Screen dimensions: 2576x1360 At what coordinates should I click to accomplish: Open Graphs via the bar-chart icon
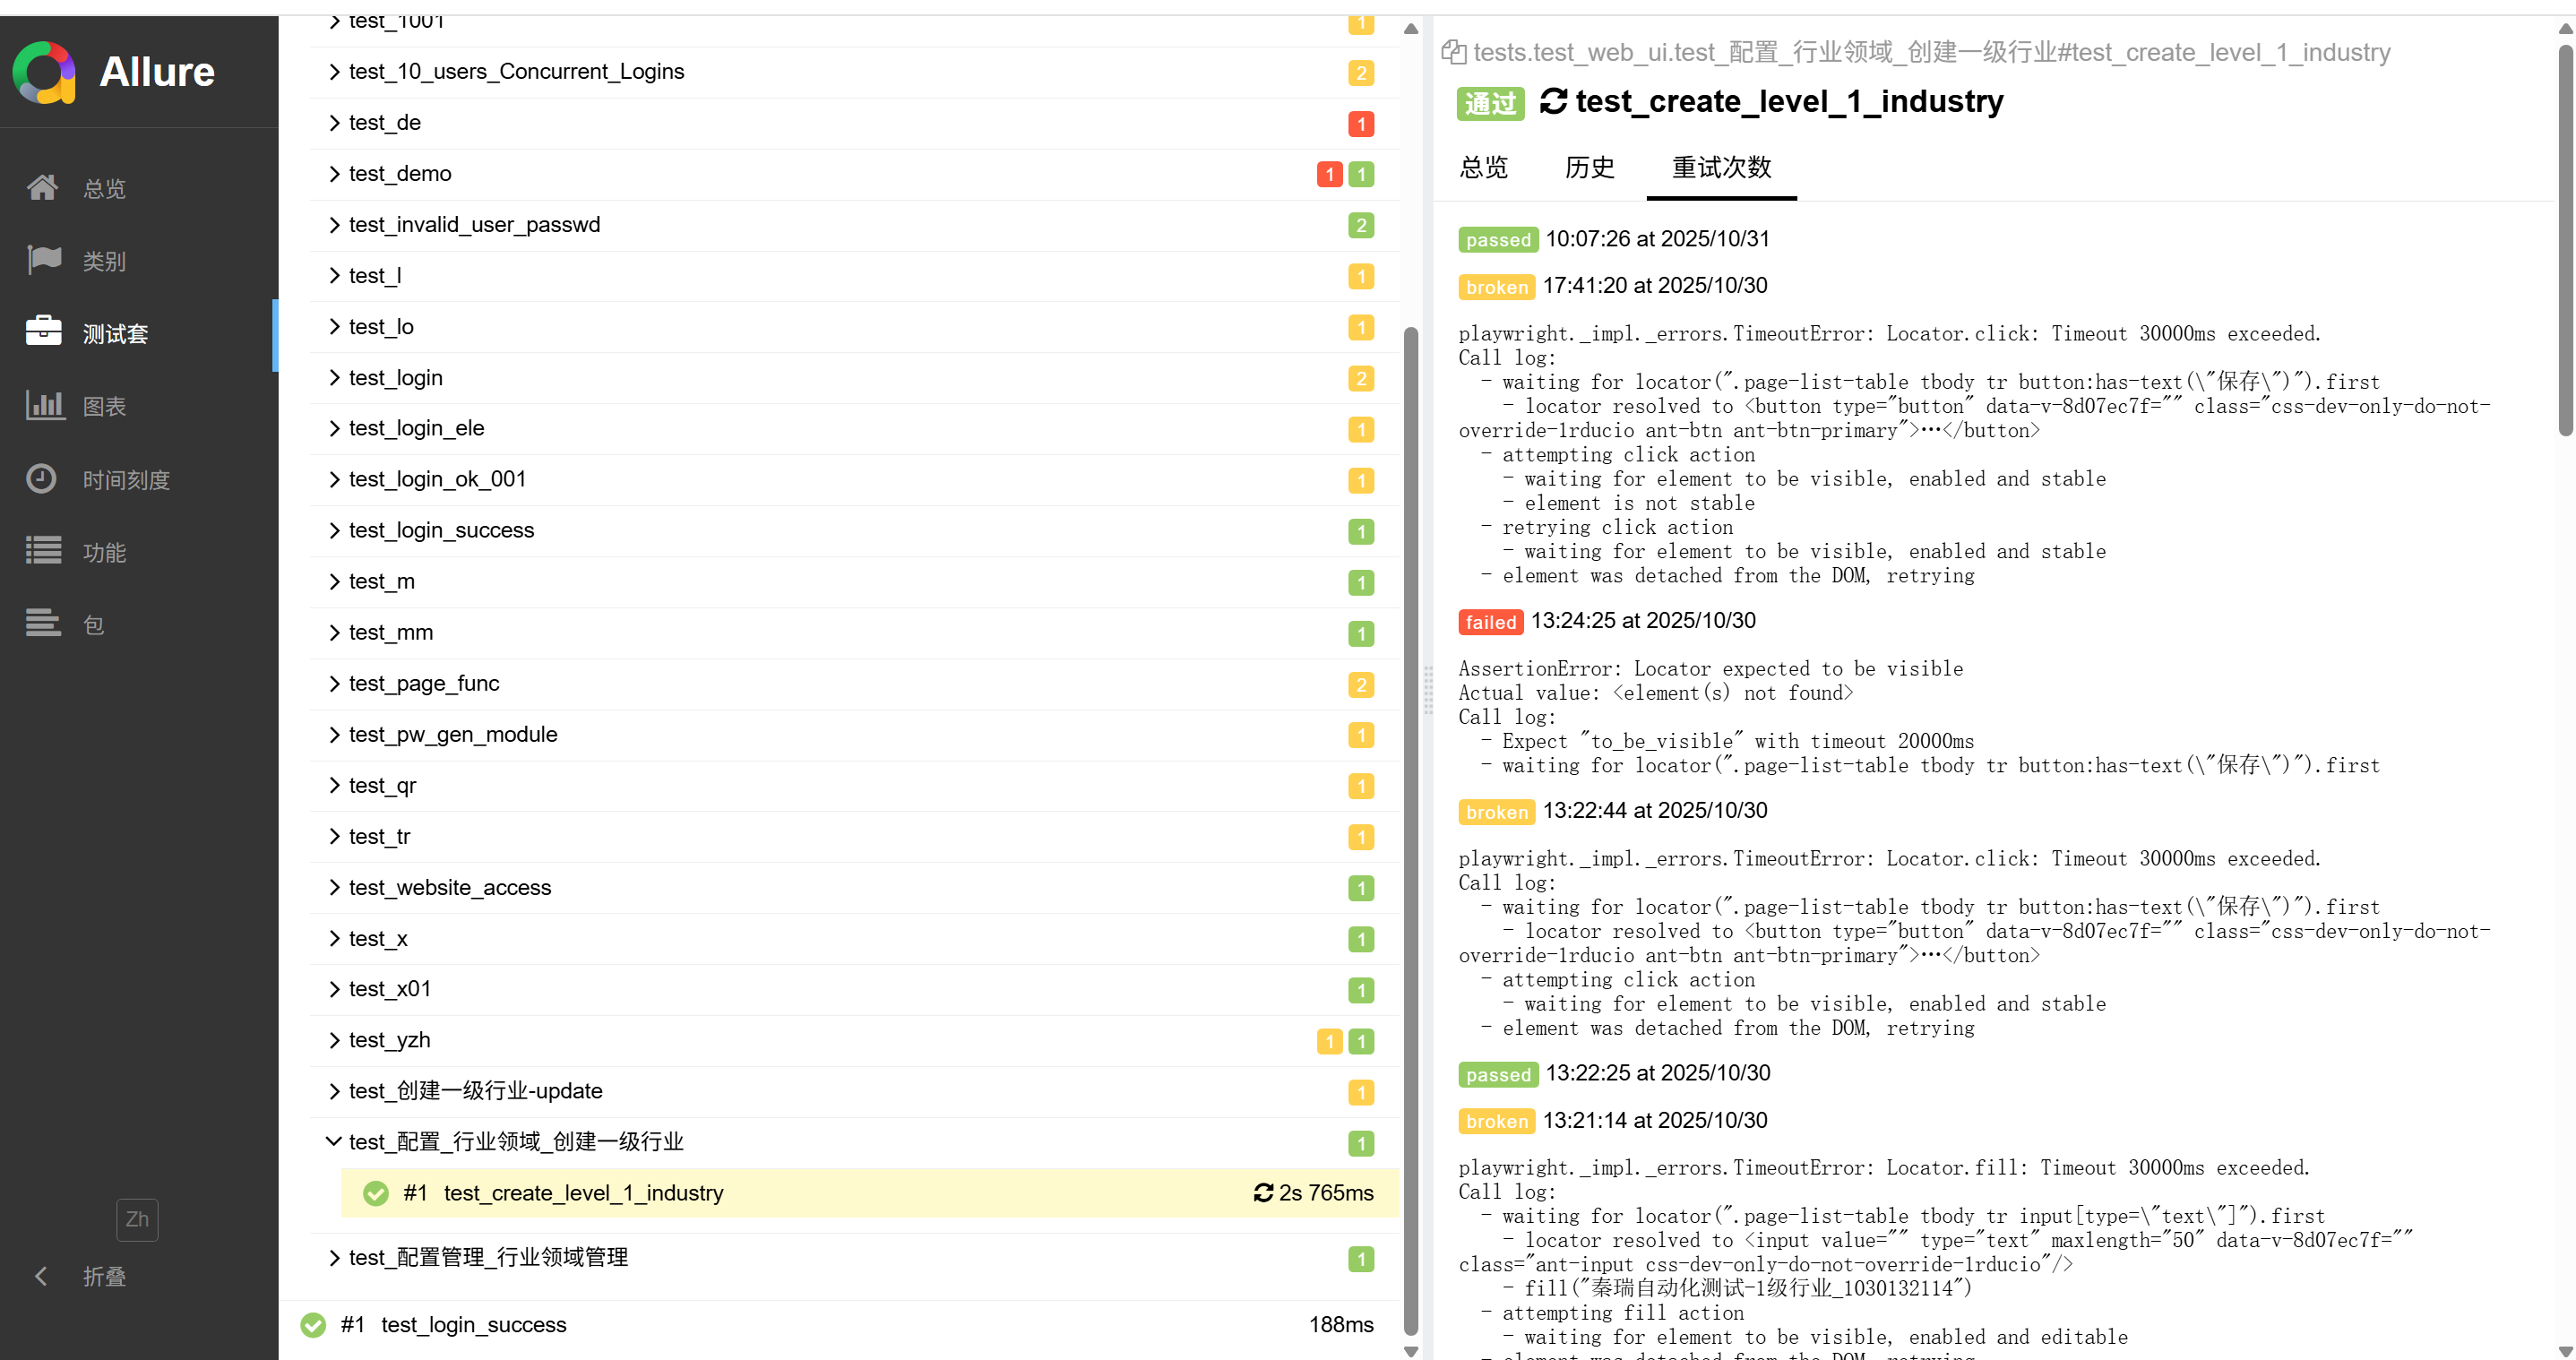[x=44, y=405]
